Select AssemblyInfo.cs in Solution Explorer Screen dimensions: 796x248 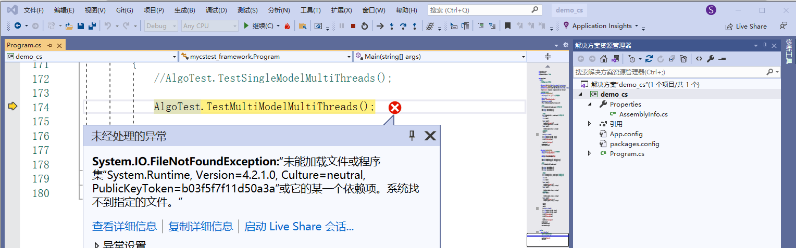643,114
